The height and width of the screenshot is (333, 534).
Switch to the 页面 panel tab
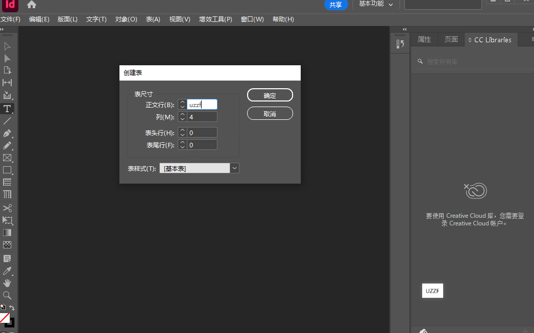[x=451, y=39]
